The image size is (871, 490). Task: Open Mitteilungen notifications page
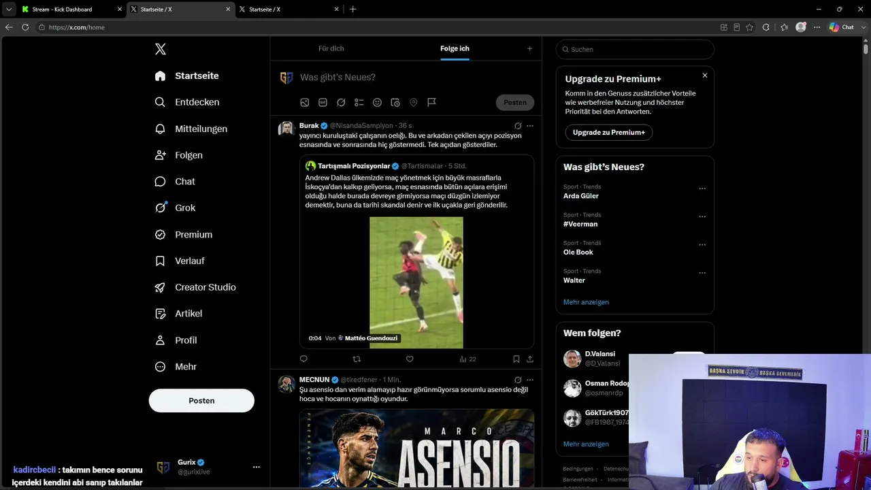tap(191, 129)
